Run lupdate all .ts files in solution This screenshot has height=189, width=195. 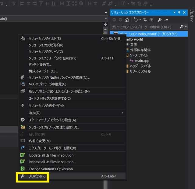click(x=72, y=155)
